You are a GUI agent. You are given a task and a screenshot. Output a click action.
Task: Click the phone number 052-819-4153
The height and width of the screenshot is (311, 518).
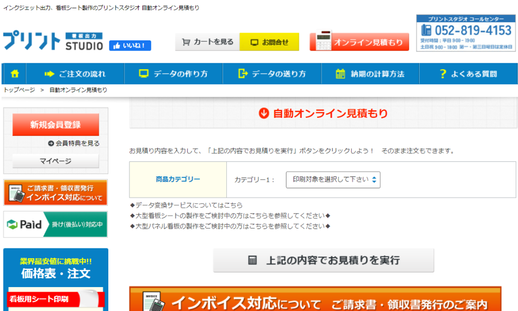click(x=473, y=31)
